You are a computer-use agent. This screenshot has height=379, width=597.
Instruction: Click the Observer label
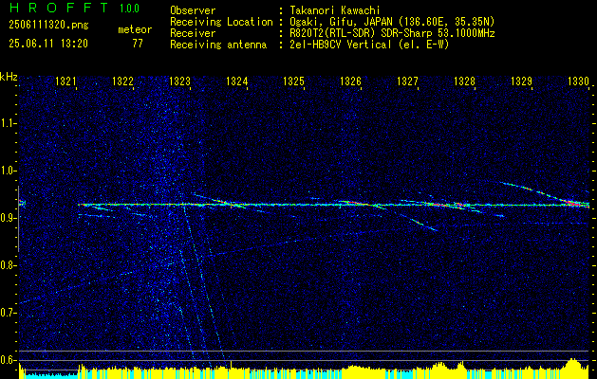coord(193,10)
